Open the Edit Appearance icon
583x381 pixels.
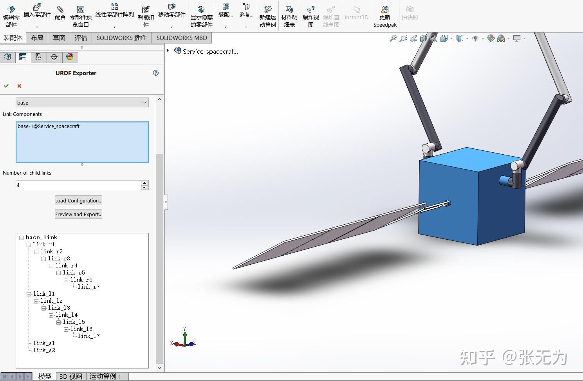491,38
